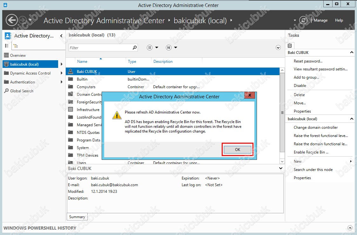Collapse the Active Directory navigation pane
Image resolution: width=357 pixels, height=235 pixels.
coord(61,36)
